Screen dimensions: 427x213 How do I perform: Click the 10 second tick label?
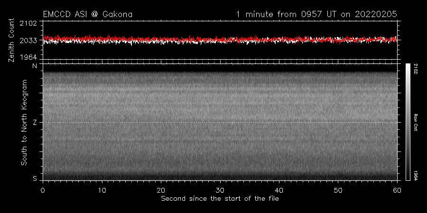(102, 190)
